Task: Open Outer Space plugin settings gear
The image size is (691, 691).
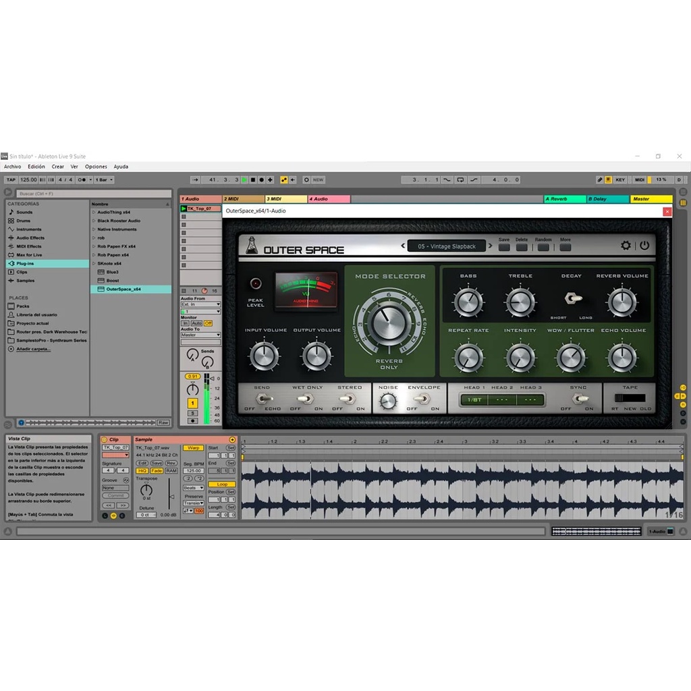Action: (x=626, y=246)
